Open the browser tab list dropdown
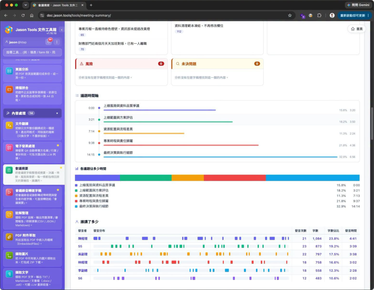 click(26, 5)
